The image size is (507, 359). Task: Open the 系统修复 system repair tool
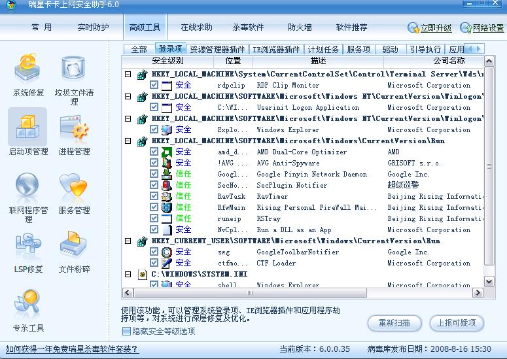click(x=28, y=69)
